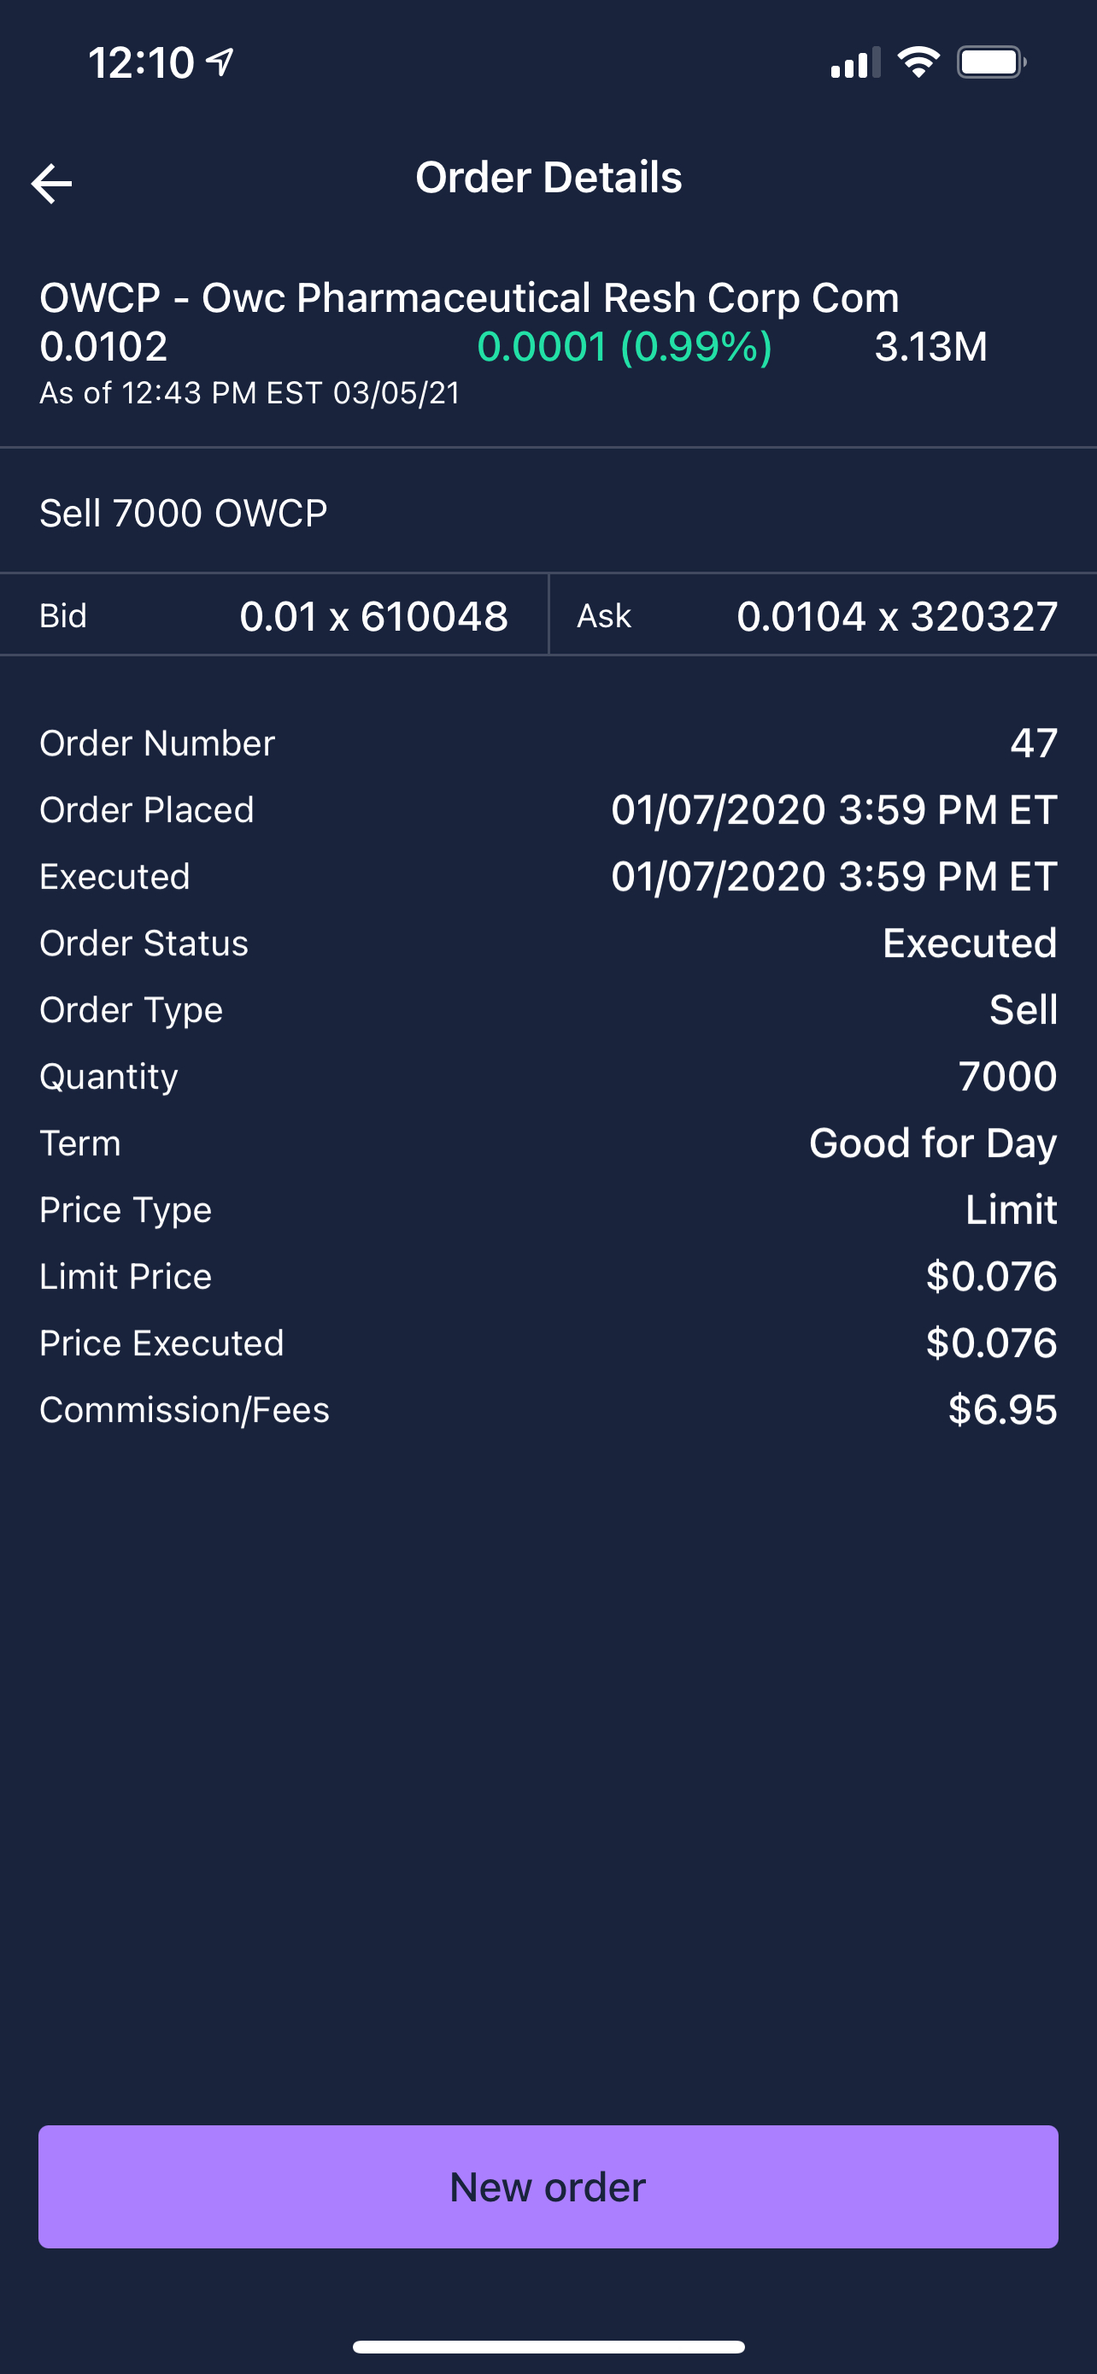
Task: Tap the Price Type Limit value
Action: coord(1011,1210)
